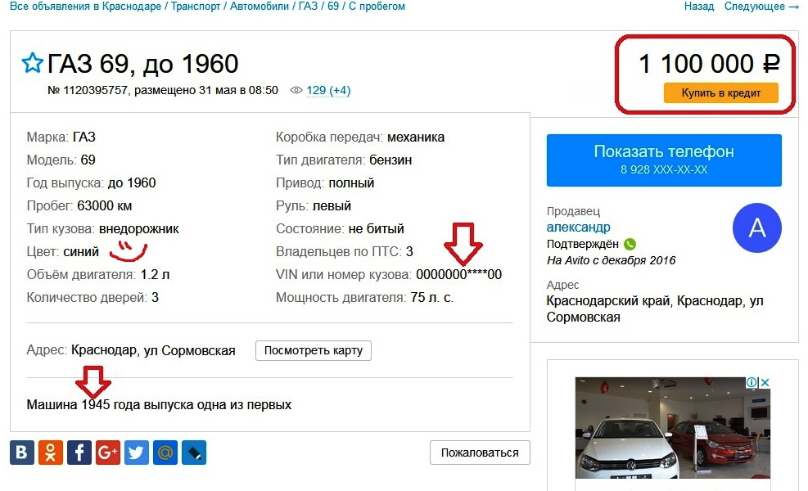Open seller profile александр
Image resolution: width=808 pixels, height=491 pixels.
pos(578,227)
